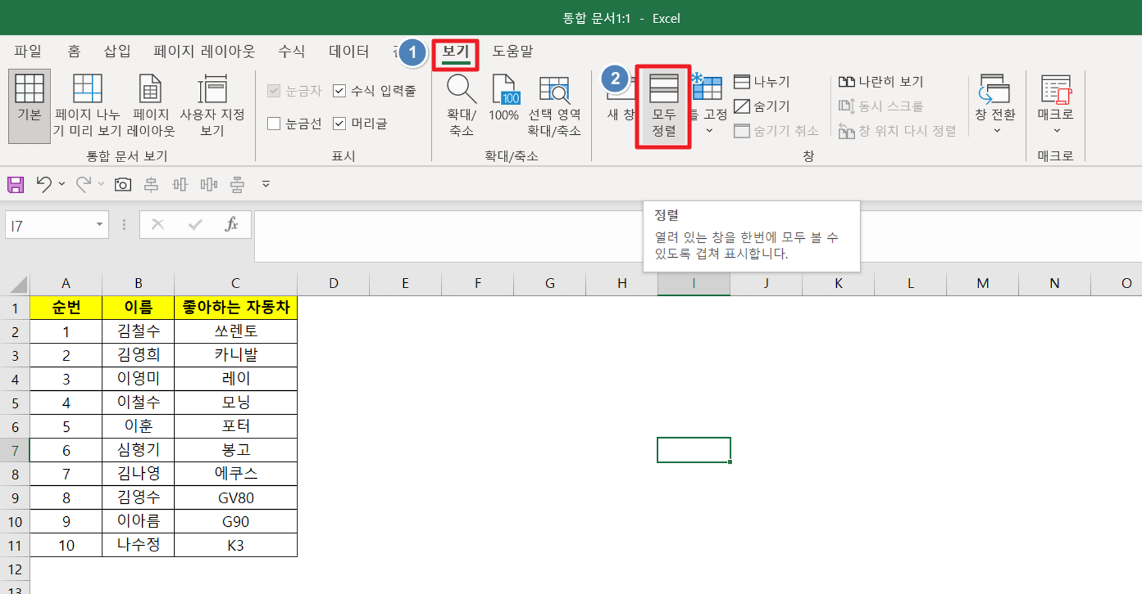
Task: Toggle the 눈금자 ruler checkbox
Action: pos(274,91)
